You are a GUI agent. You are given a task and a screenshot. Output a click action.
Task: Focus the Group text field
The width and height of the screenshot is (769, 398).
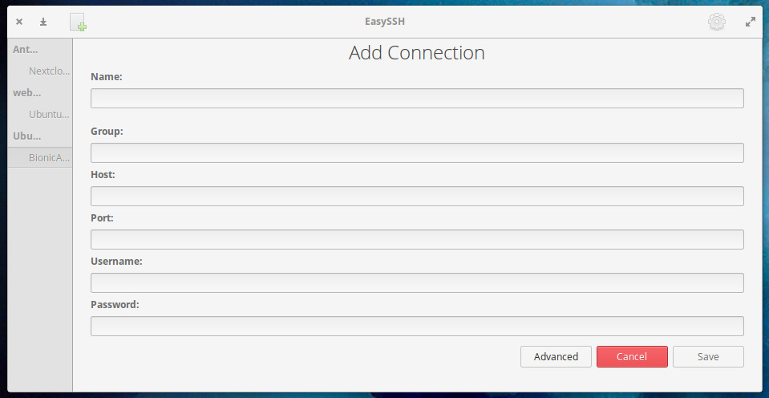(417, 152)
